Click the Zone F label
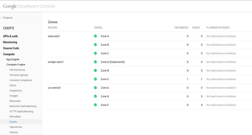The height and width of the screenshot is (135, 252). tap(105, 105)
